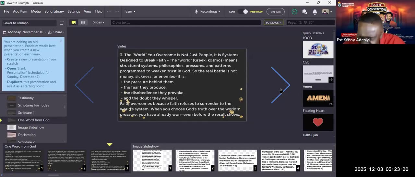The image size is (415, 177).
Task: Go to next slide with right arrow
Action: (280, 85)
